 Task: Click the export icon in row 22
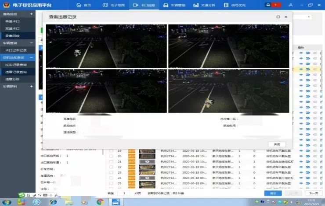[321, 167]
